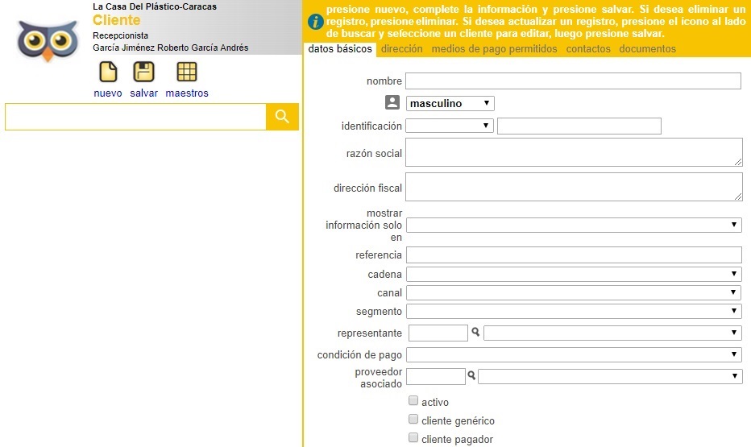
Task: Toggle the cliente pagador checkbox
Action: click(x=413, y=437)
